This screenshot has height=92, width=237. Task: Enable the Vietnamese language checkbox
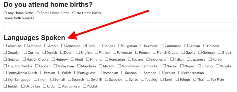click(x=59, y=86)
